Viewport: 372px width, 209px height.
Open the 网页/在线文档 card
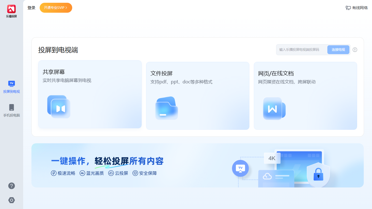point(305,96)
